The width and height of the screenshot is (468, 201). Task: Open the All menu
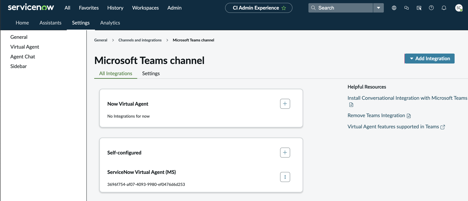pyautogui.click(x=67, y=8)
